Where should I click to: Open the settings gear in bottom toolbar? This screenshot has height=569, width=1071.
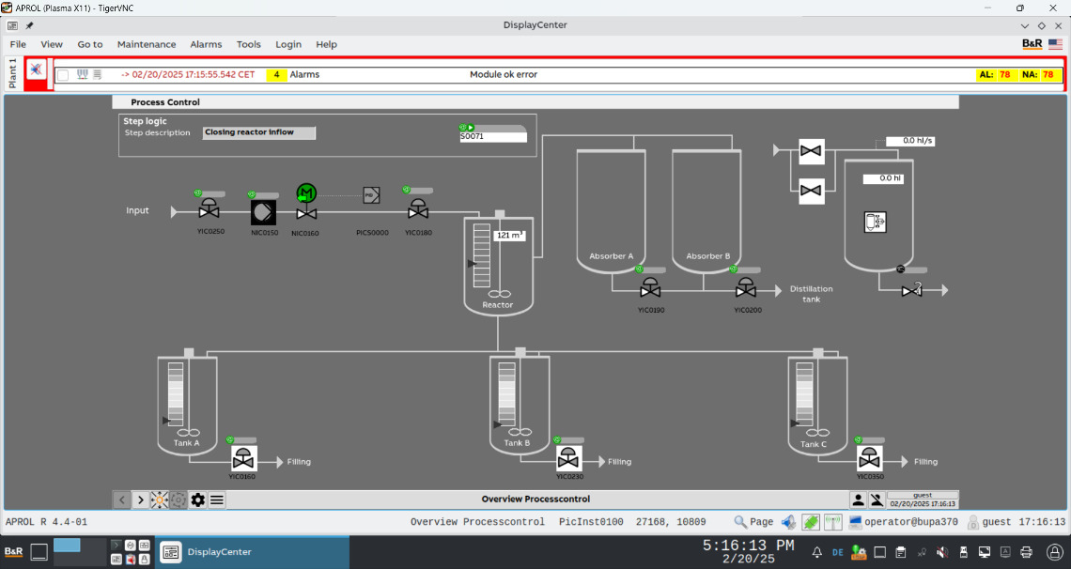coord(197,500)
